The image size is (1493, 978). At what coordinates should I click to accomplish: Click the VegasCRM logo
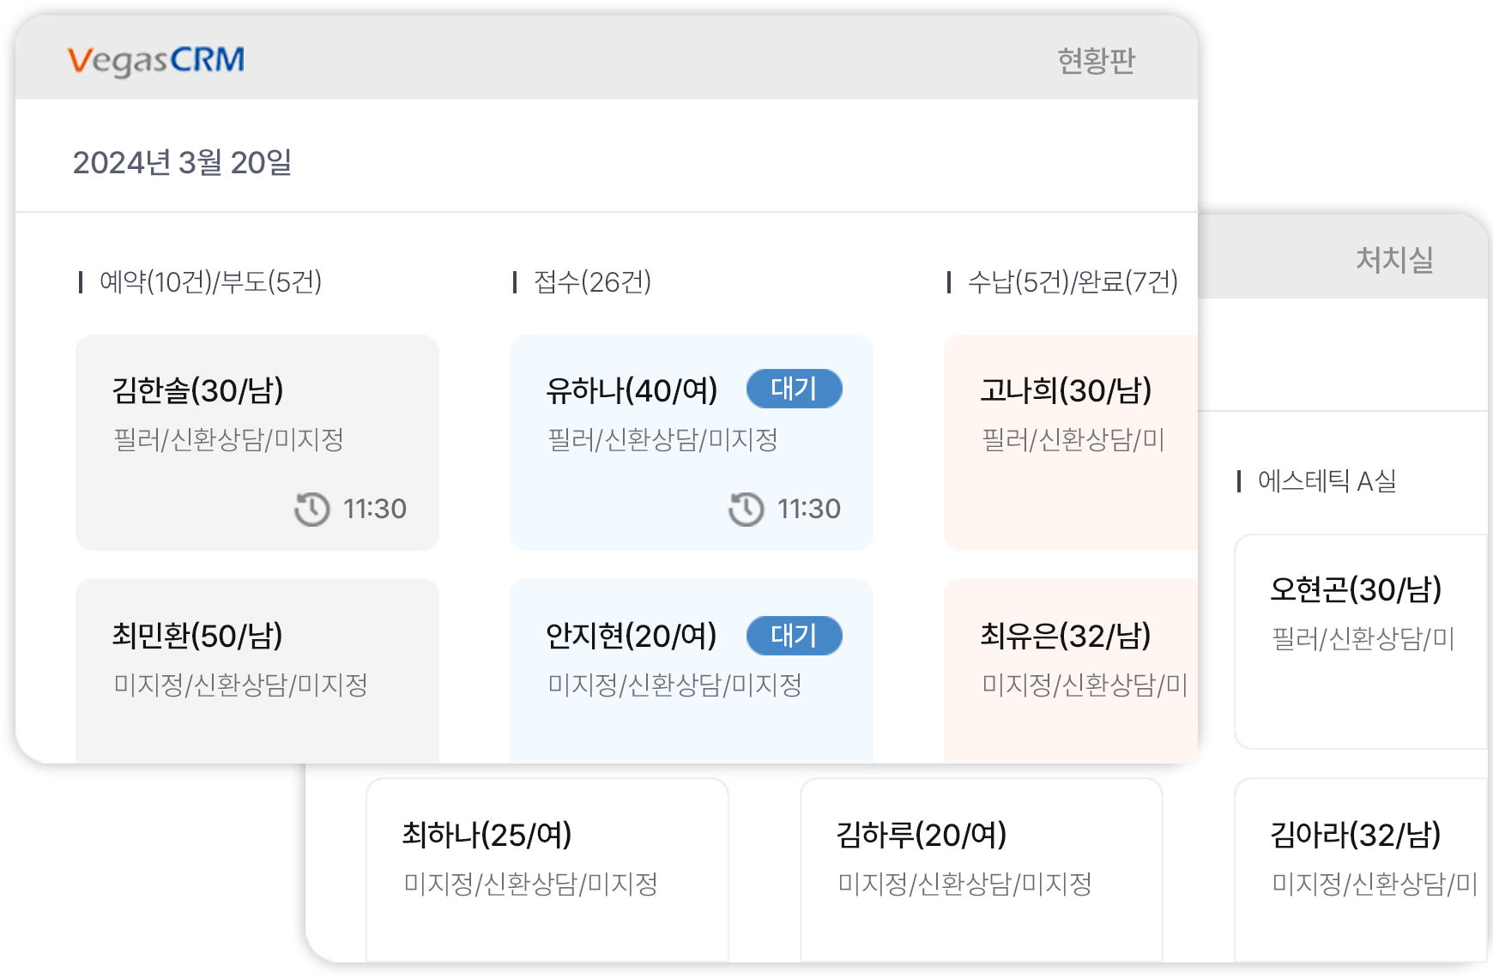[x=156, y=60]
